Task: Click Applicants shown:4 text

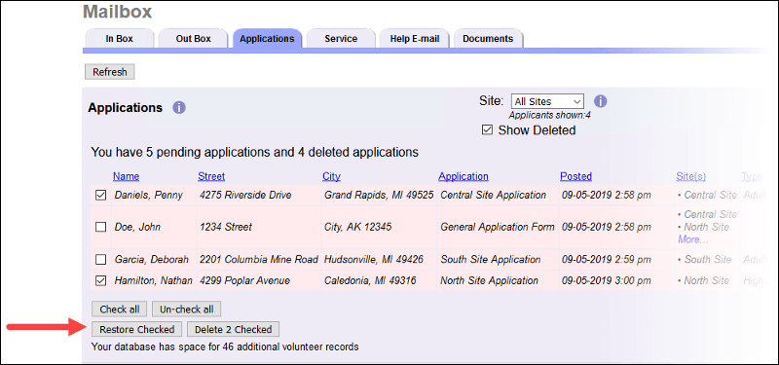Action: click(549, 115)
